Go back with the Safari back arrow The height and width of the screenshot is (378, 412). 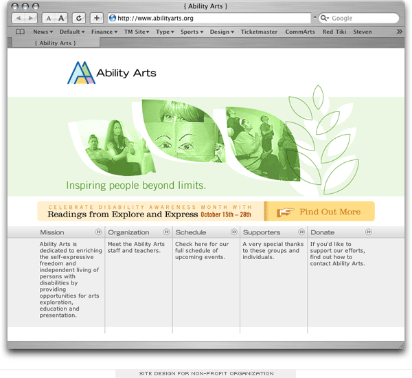[x=19, y=18]
